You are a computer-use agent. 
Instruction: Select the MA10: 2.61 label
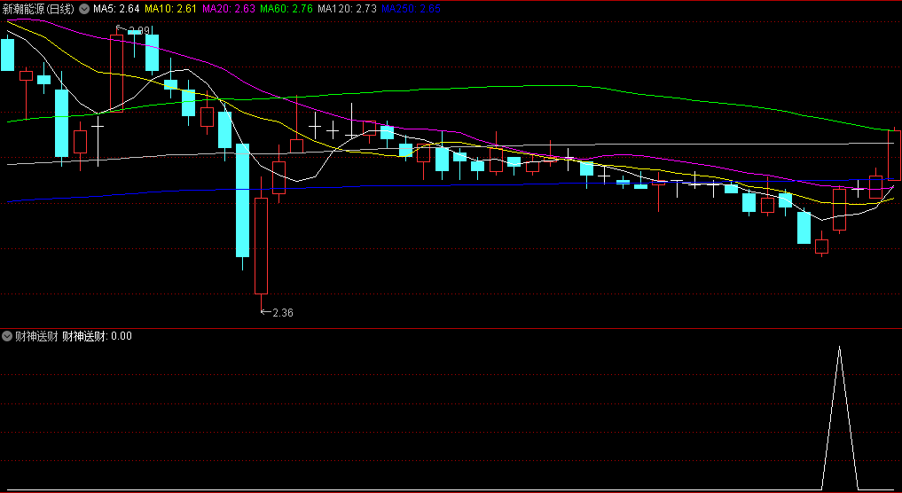click(170, 9)
